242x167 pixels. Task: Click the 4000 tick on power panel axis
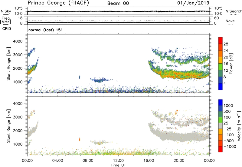(x=18, y=41)
